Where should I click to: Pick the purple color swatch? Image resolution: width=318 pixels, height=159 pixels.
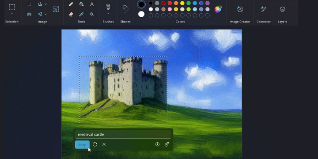pos(208,3)
